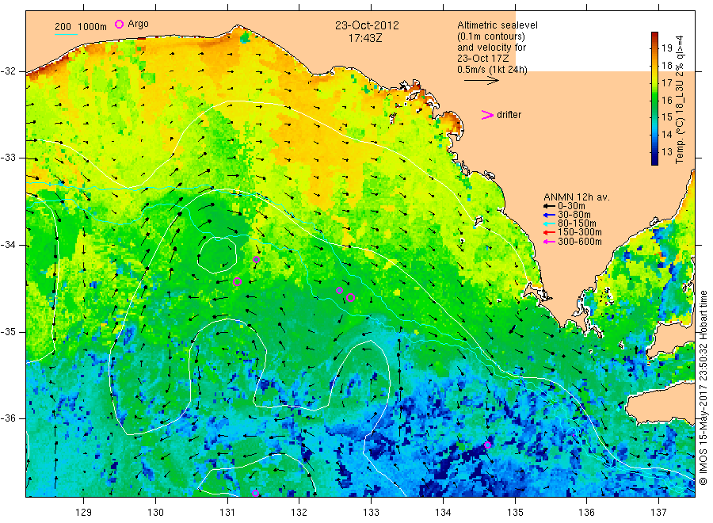Click the '1000m' isobath legend label
Viewport: 713px width, 523px height.
pyautogui.click(x=92, y=27)
